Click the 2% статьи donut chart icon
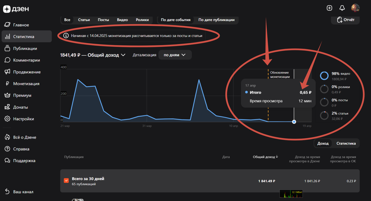This screenshot has height=201, width=371. tap(324, 116)
